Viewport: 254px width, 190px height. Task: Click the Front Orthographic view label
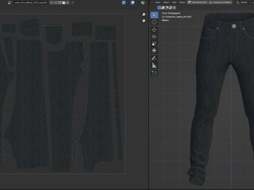(x=171, y=13)
